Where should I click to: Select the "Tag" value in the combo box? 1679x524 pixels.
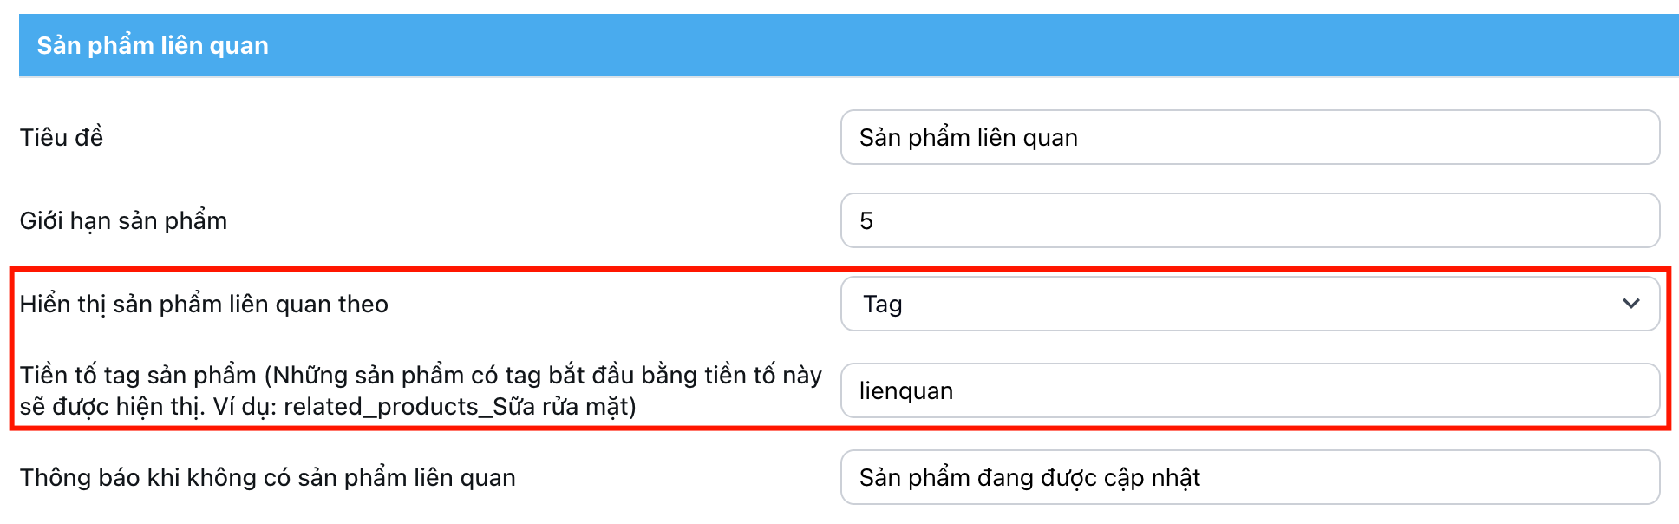(x=883, y=305)
